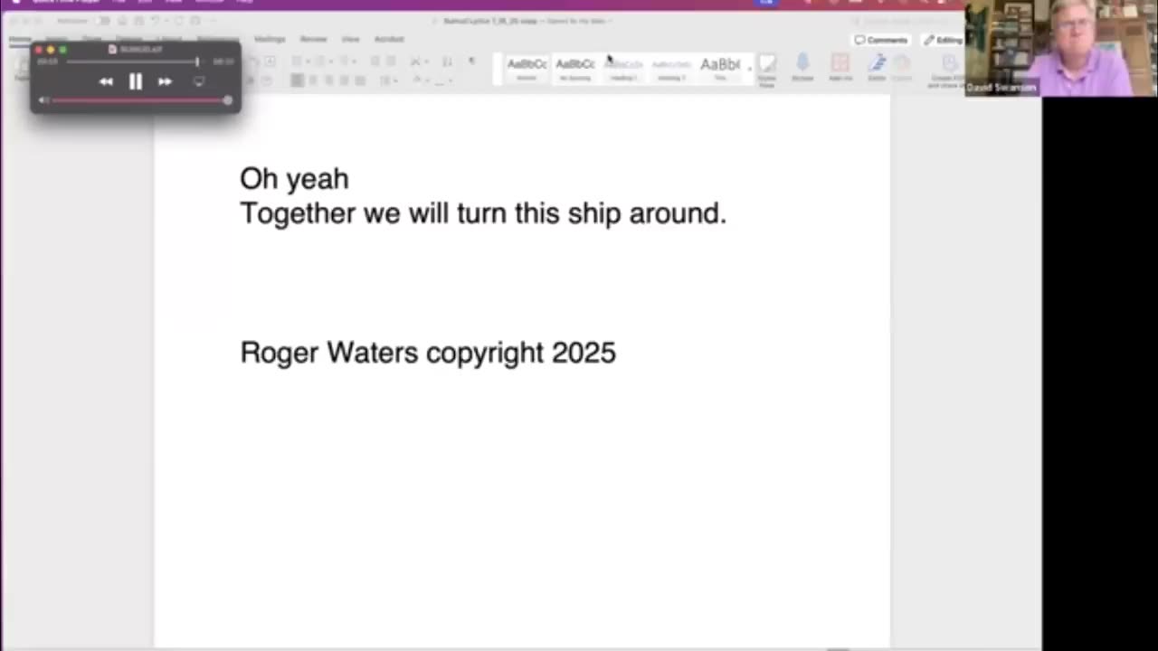This screenshot has width=1158, height=651.
Task: Mute audio using the QuickTime speaker icon
Action: point(43,100)
